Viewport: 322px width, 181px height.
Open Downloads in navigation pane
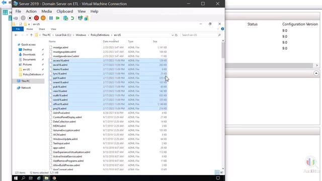point(29,55)
